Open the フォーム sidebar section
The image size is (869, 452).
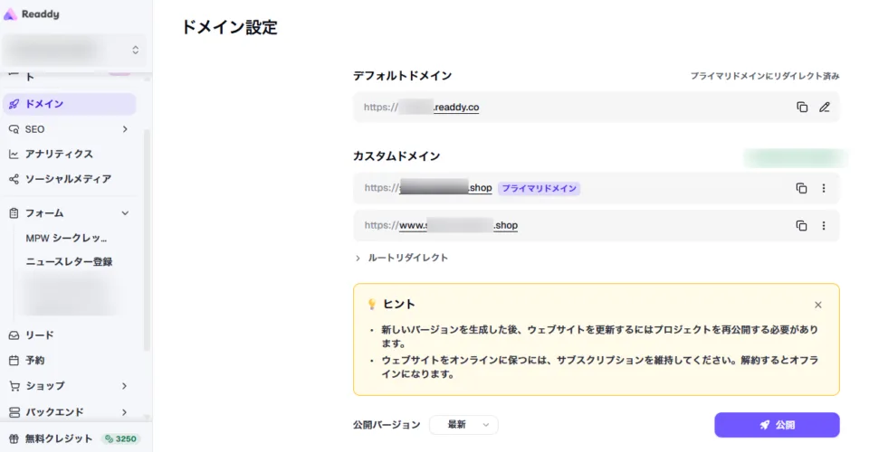[70, 213]
